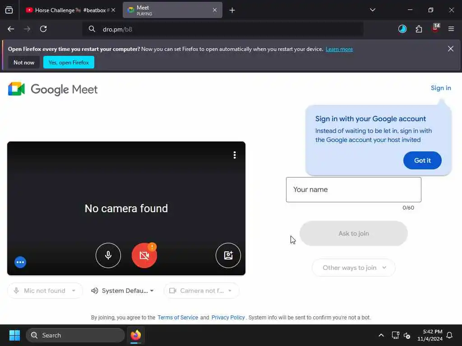Viewport: 462px width, 346px height.
Task: Expand the Camera not found dropdown
Action: 202,291
